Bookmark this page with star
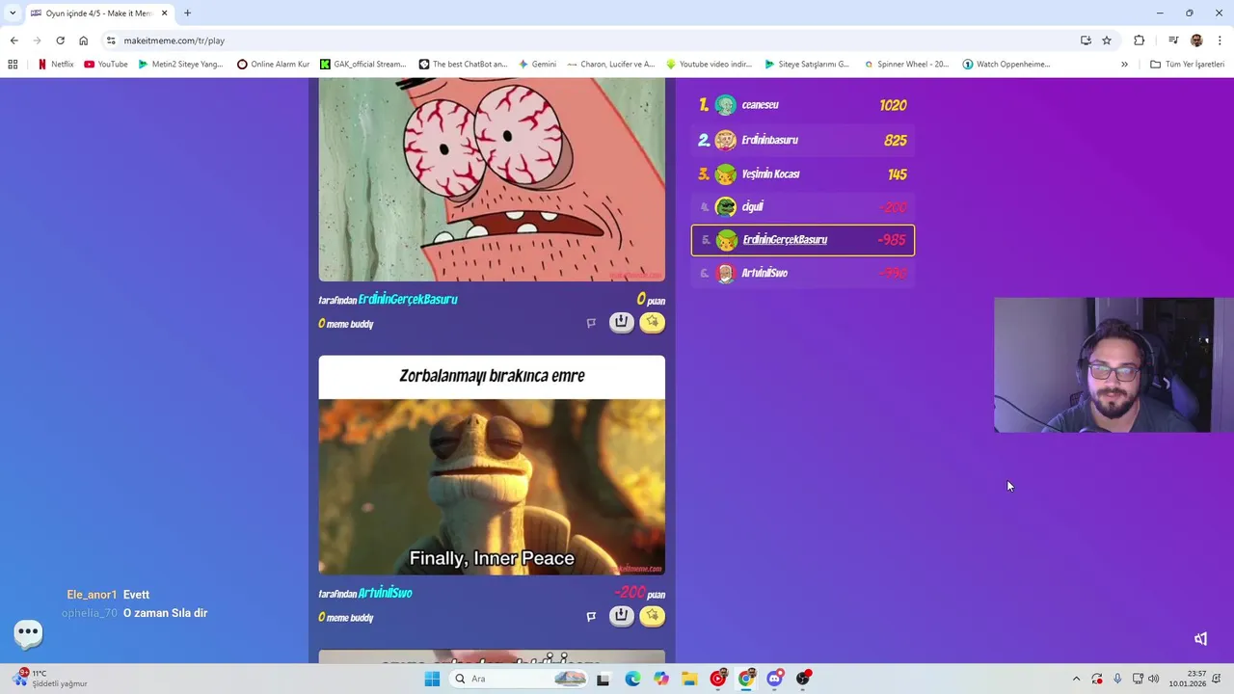This screenshot has width=1234, height=694. [1107, 40]
